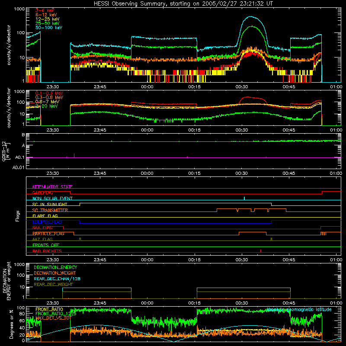Click the HESSI Observing Summary title text
The width and height of the screenshot is (346, 346).
(x=183, y=4)
